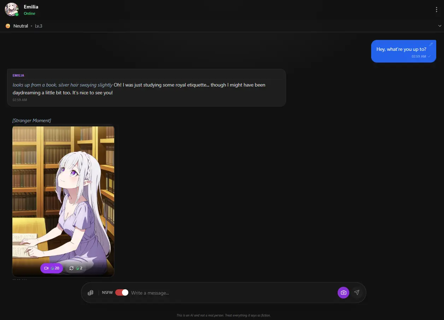Regenerate the scene using the refresh icon
This screenshot has width=444, height=320.
[71, 268]
